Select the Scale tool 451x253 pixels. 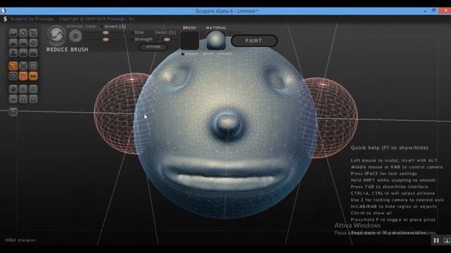[33, 33]
